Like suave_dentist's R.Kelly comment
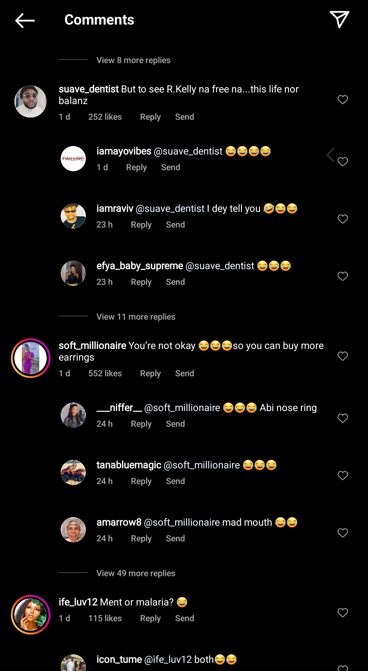This screenshot has width=368, height=671. click(342, 100)
